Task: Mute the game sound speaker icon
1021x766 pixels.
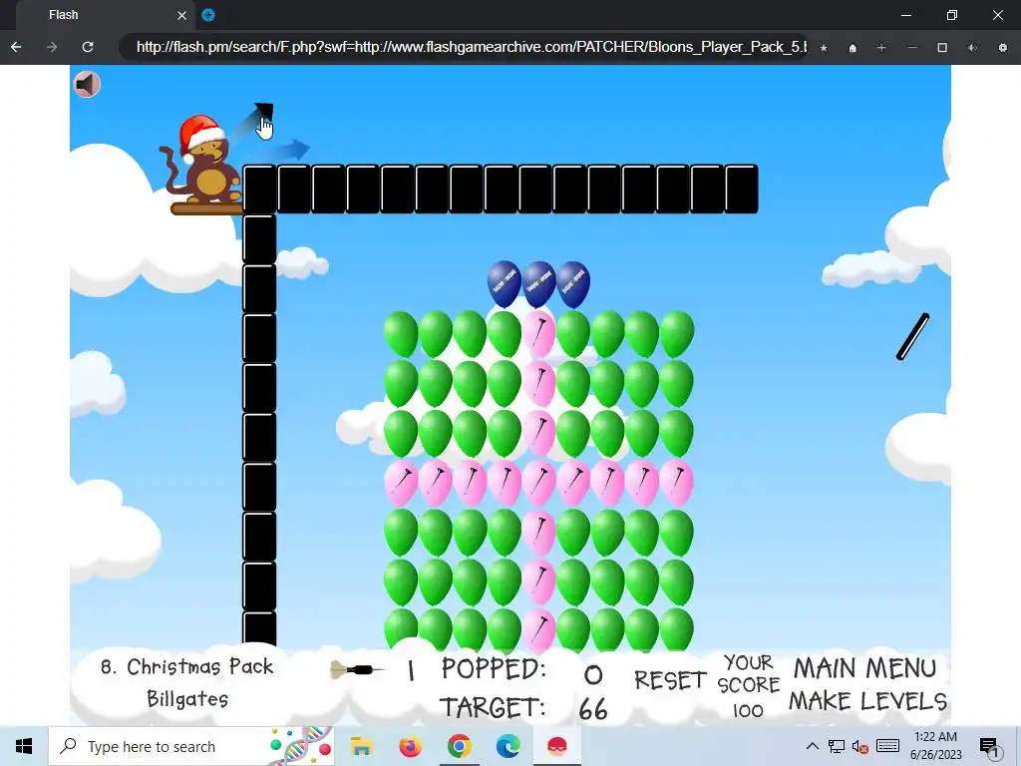Action: tap(87, 84)
